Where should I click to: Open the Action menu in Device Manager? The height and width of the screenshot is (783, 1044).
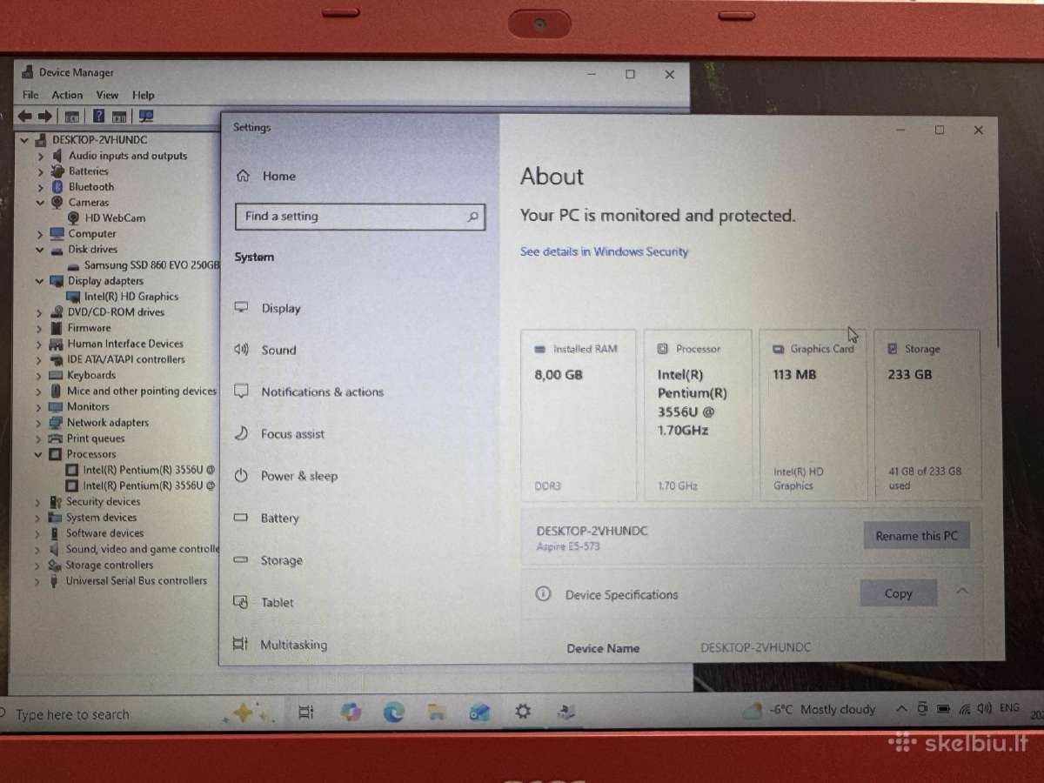pos(67,96)
